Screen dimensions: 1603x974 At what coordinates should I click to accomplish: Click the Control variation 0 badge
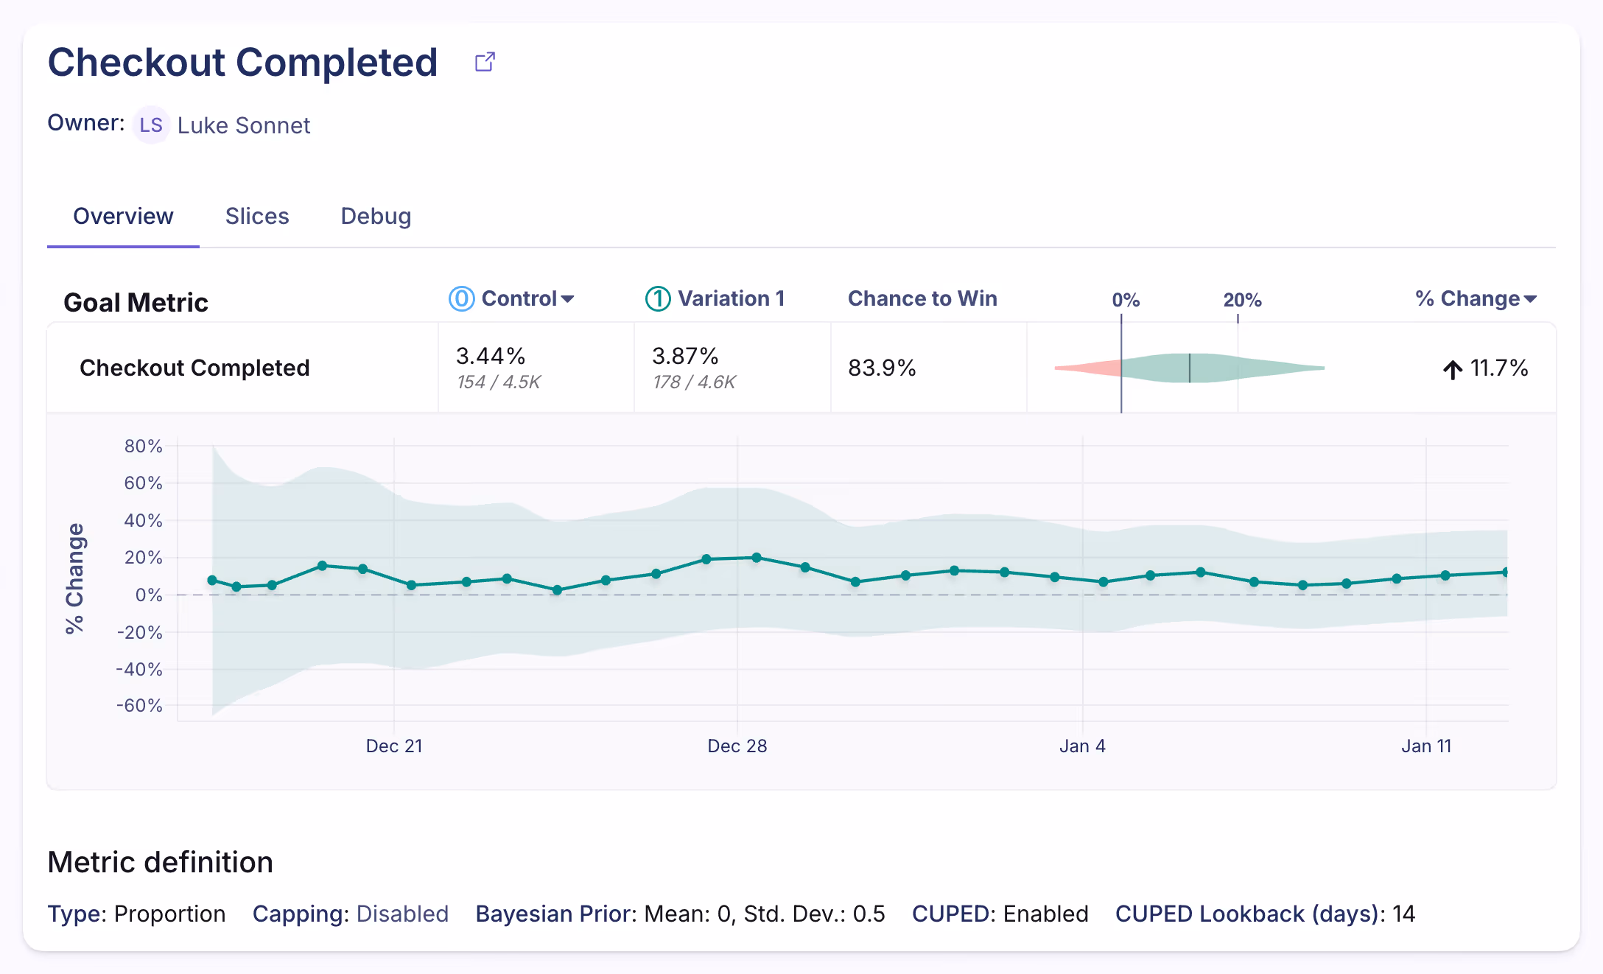coord(461,298)
